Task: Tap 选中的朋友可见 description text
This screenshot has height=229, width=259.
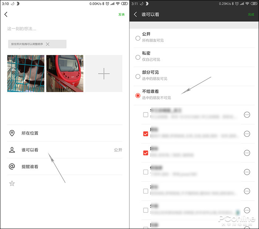Action: (155, 79)
